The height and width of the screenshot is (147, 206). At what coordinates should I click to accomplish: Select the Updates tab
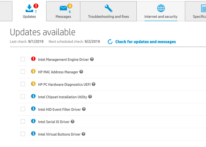(x=29, y=11)
